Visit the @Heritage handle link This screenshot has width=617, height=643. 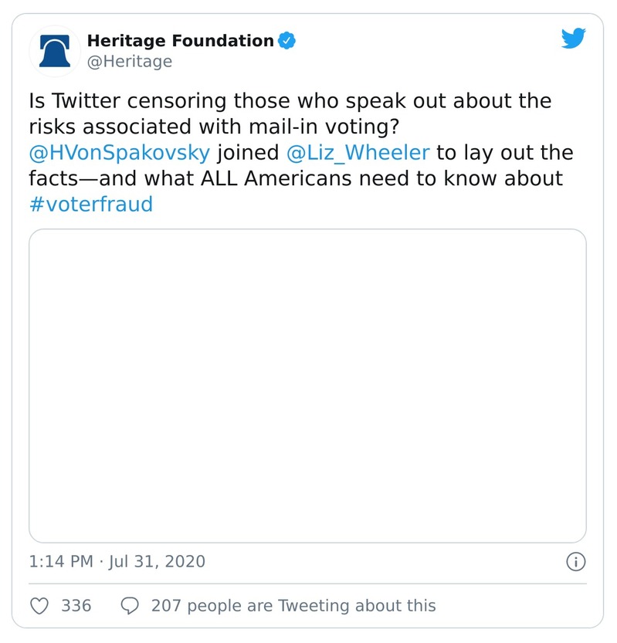click(x=129, y=62)
